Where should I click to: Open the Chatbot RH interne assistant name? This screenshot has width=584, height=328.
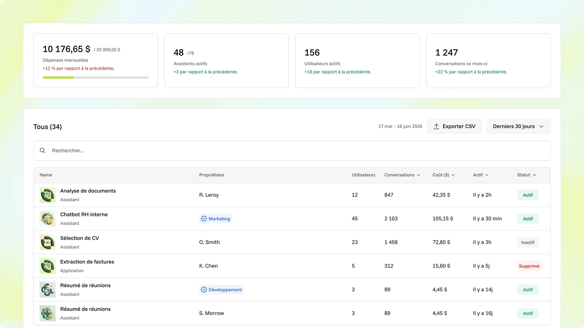click(84, 214)
